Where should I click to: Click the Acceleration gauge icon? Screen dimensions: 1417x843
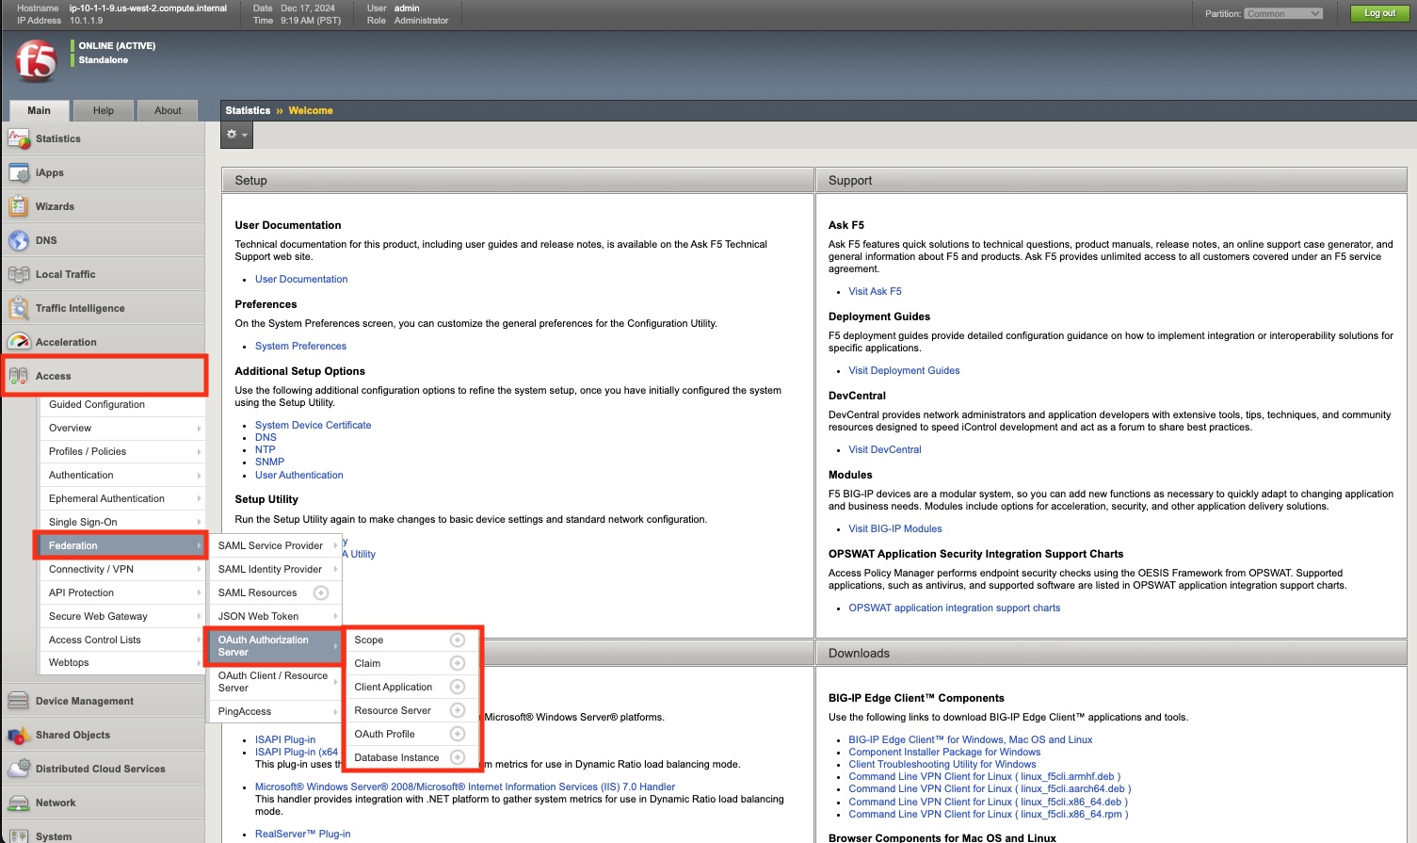(x=19, y=342)
